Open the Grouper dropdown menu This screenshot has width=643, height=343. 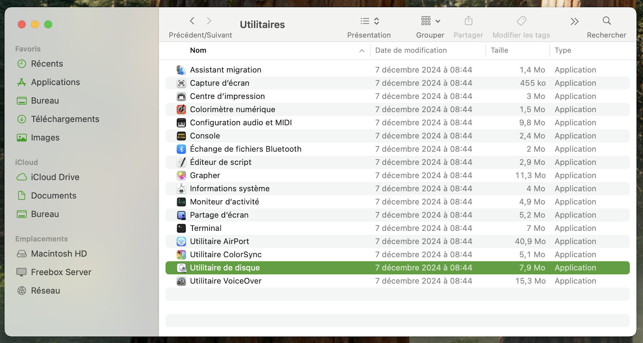430,21
